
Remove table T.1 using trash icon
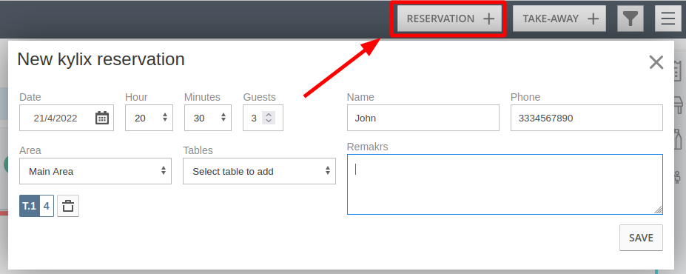point(68,206)
